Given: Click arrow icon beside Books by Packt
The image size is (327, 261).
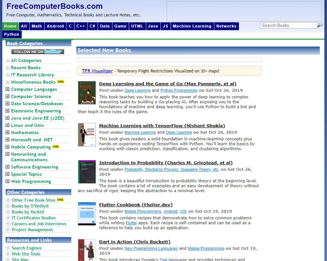Looking at the screenshot, I should (8, 212).
